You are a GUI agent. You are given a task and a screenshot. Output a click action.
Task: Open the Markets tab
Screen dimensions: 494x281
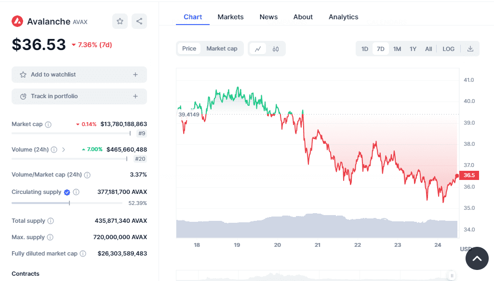tap(231, 17)
